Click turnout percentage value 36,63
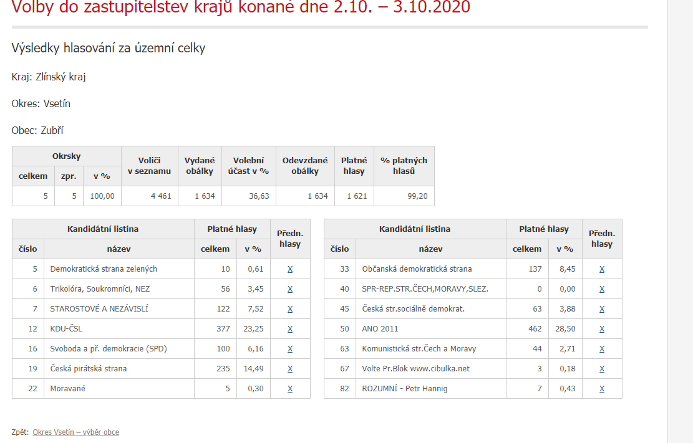Image resolution: width=693 pixels, height=443 pixels. 259,196
